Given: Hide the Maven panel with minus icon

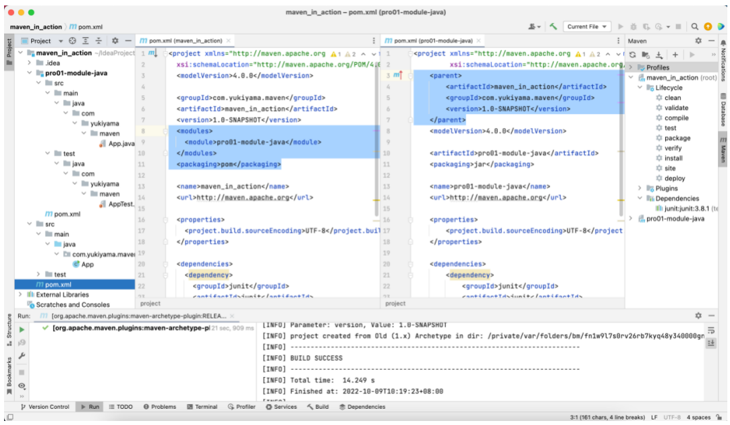Looking at the screenshot, I should point(711,41).
